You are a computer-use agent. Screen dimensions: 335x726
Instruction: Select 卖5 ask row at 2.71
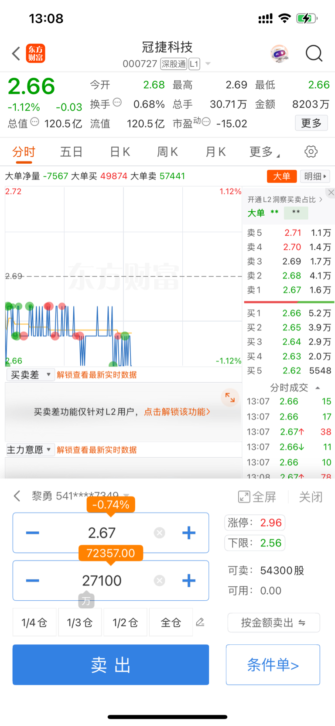tap(289, 233)
